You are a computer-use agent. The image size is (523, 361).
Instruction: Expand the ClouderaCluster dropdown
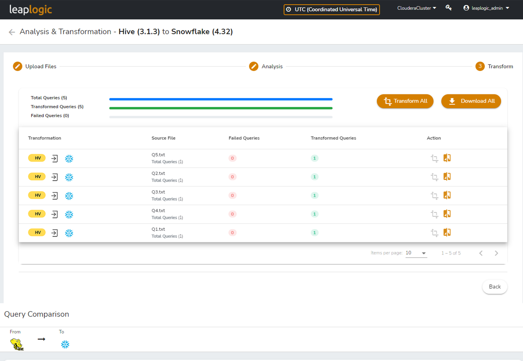tap(416, 8)
